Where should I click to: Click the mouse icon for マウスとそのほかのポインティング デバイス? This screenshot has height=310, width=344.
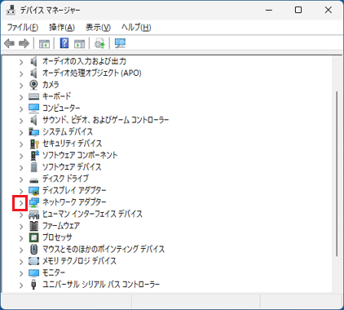(33, 250)
